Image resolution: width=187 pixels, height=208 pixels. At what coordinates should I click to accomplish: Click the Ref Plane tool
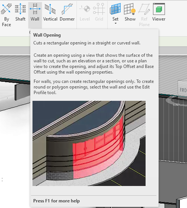pos(144,15)
